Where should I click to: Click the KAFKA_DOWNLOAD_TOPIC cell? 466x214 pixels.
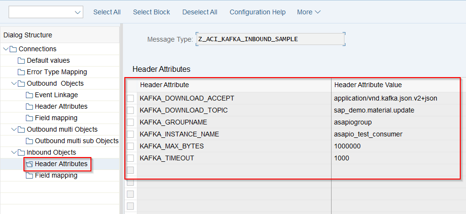tap(234, 110)
